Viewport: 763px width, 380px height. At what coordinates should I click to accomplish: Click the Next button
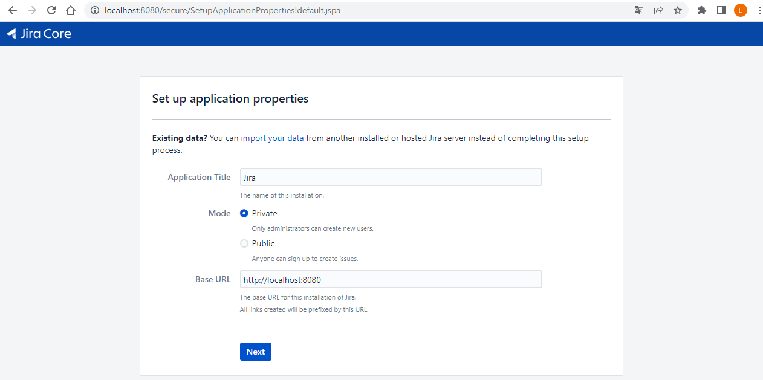pyautogui.click(x=256, y=352)
